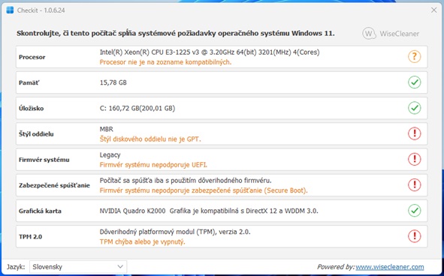Click the 'Počítač sa spúšťa iba' description
Image resolution: width=444 pixels, height=276 pixels.
(x=186, y=181)
